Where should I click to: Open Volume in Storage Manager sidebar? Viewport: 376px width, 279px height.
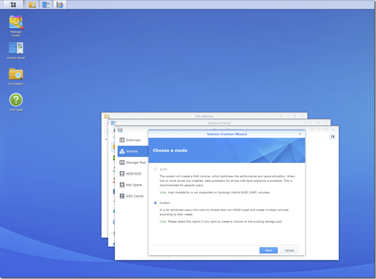point(133,151)
